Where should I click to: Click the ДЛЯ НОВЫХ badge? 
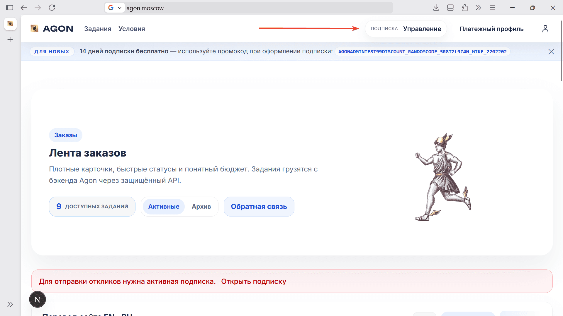52,51
